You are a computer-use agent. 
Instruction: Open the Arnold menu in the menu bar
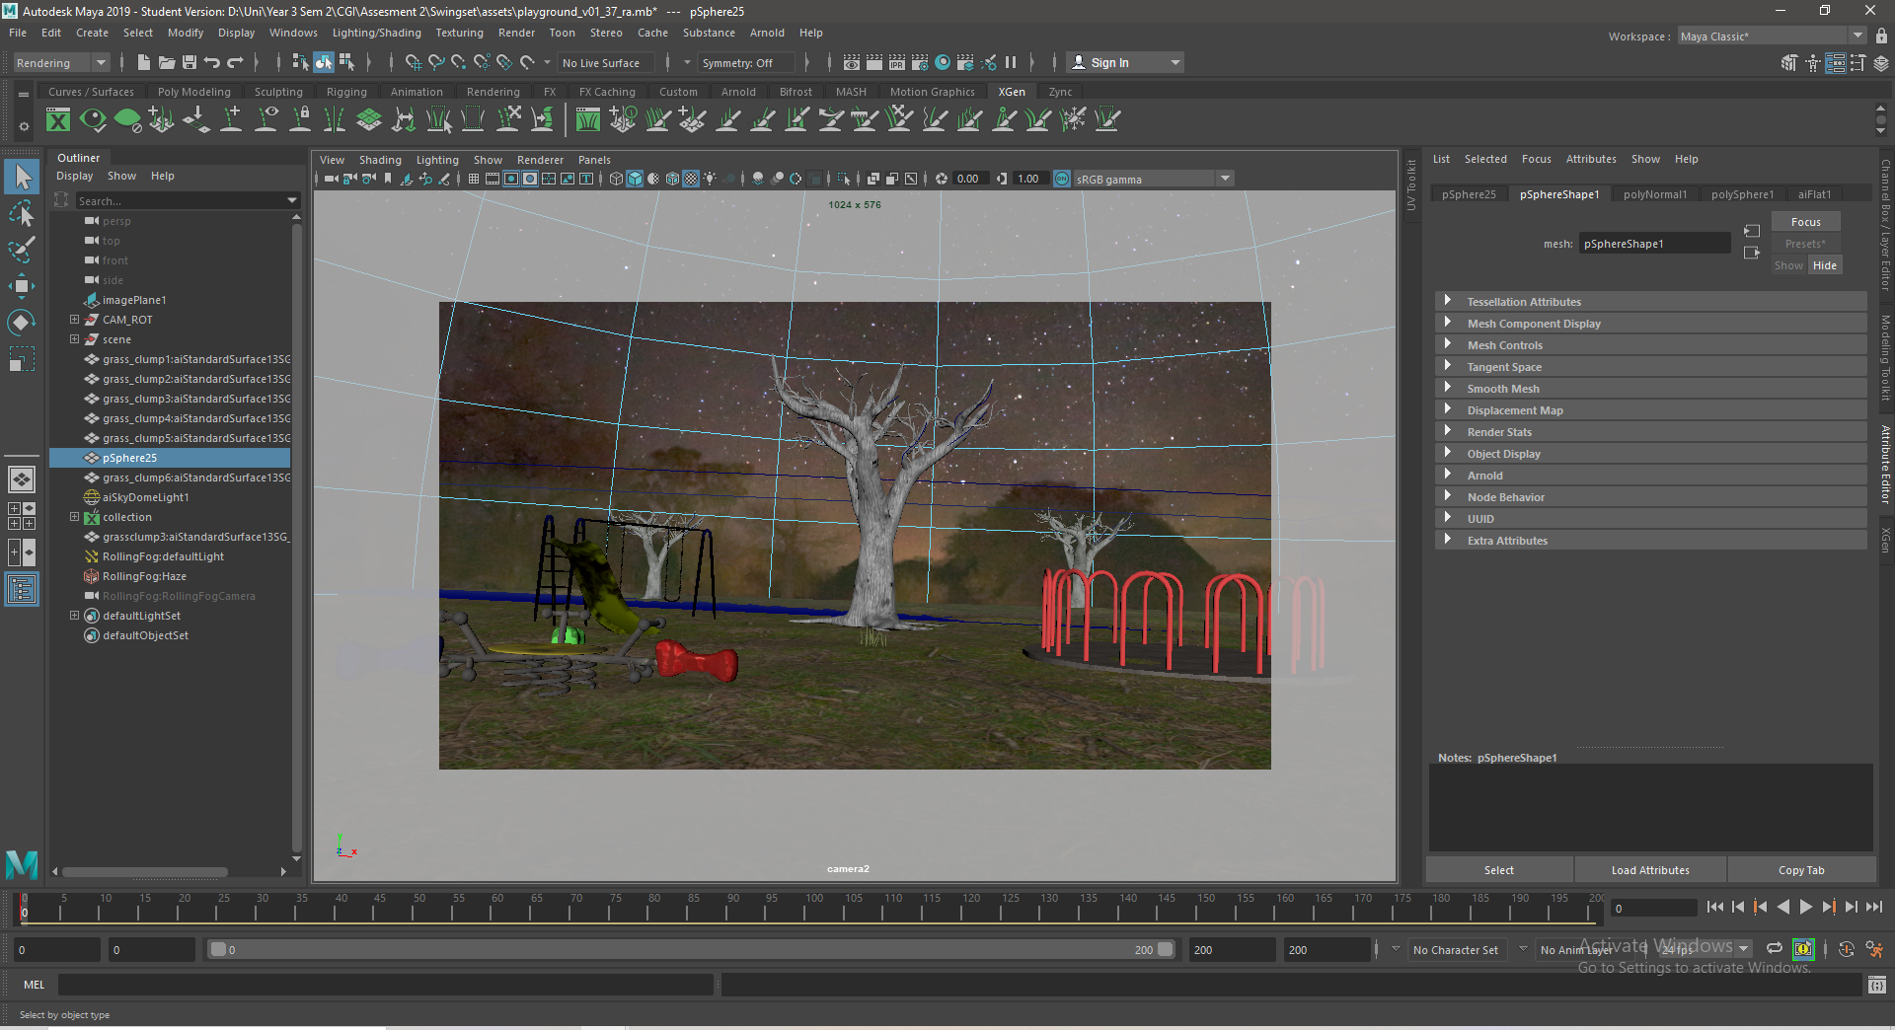click(x=766, y=33)
